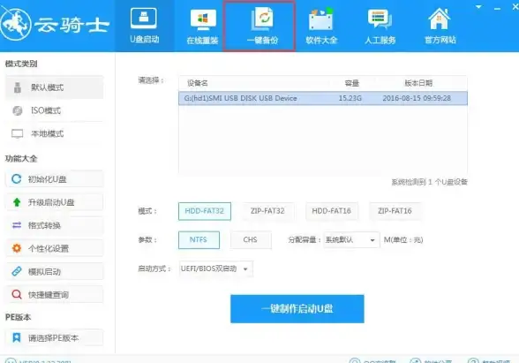Click the PE版本 section heading
519x363 pixels.
tap(19, 317)
